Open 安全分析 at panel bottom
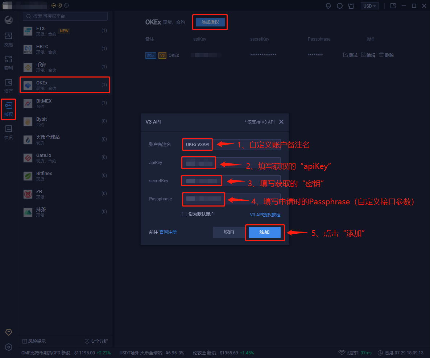The height and width of the screenshot is (358, 430). pos(96,341)
